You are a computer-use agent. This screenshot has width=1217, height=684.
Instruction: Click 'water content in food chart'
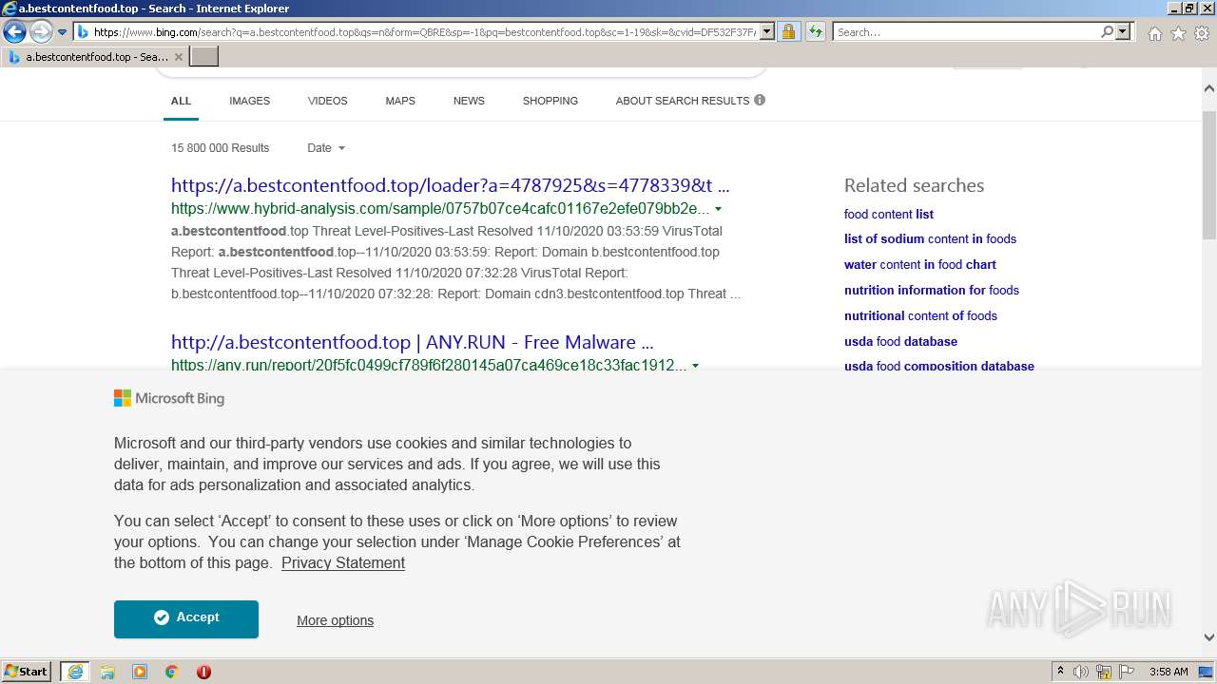coord(920,264)
